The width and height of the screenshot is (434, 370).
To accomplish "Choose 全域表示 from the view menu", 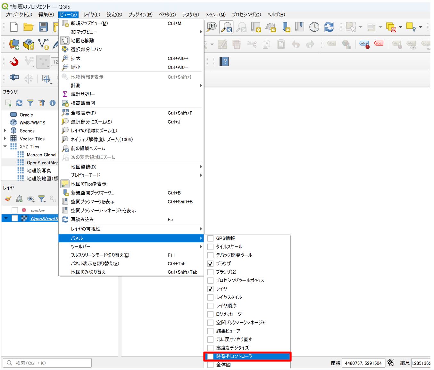I will pos(131,113).
